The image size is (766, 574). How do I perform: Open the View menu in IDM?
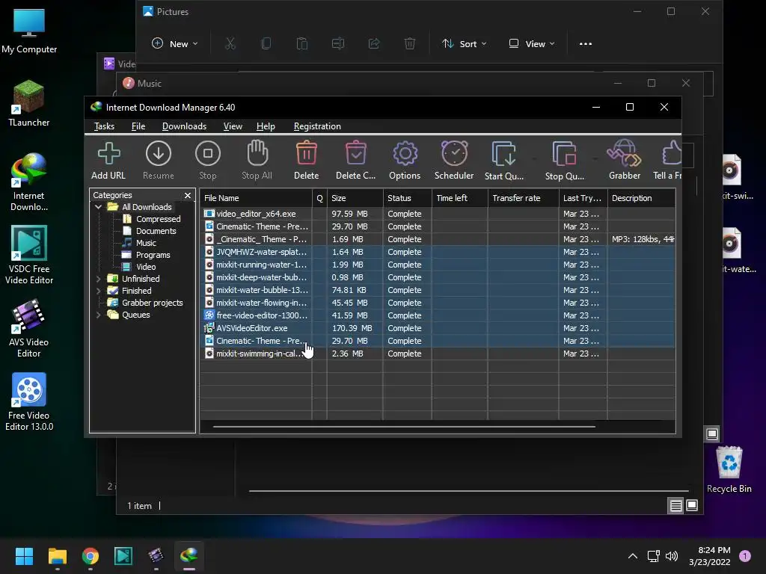click(x=233, y=126)
